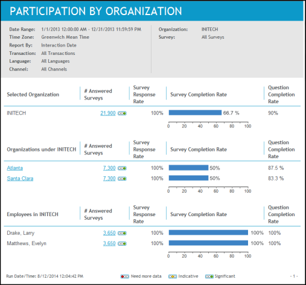Click the significance indicator in Atlanta row

click(122, 168)
